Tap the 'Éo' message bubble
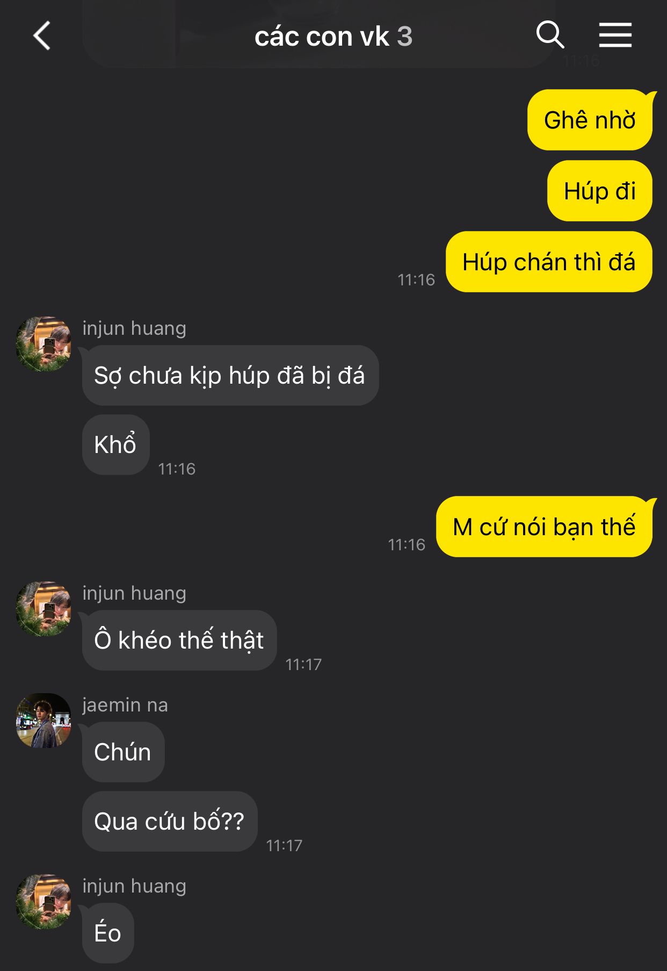 click(x=108, y=933)
